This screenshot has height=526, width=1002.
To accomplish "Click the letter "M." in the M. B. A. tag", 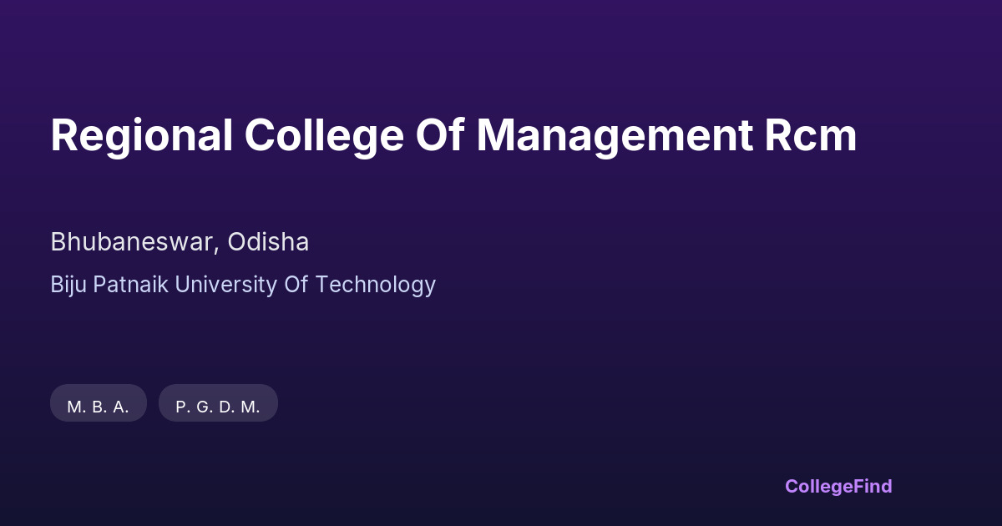I will pyautogui.click(x=76, y=407).
